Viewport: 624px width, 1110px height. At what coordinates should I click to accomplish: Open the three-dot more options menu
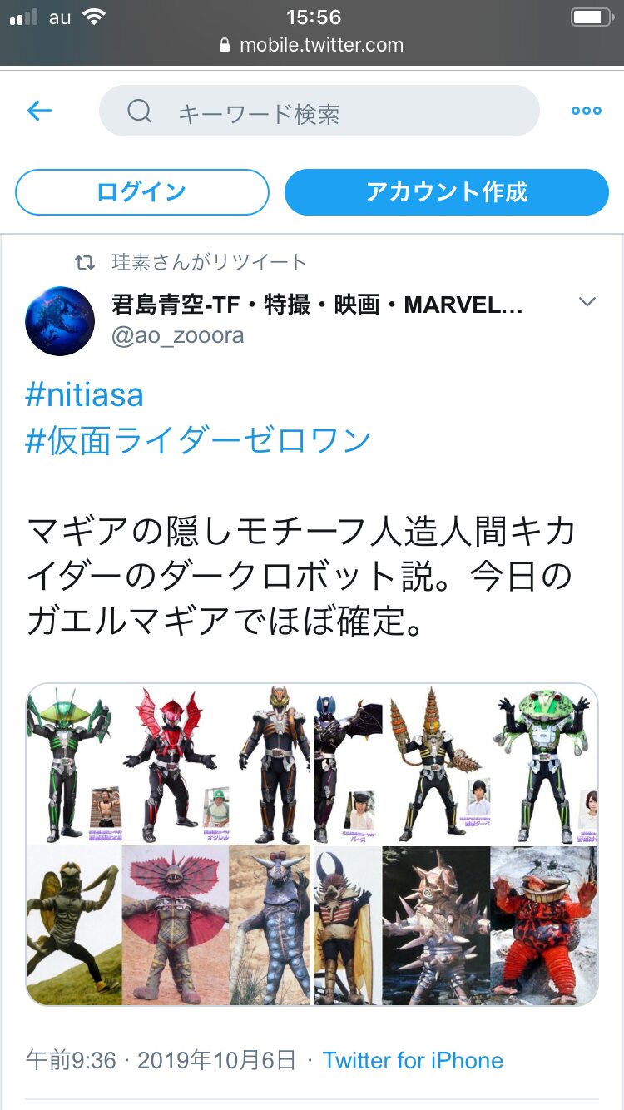point(586,111)
